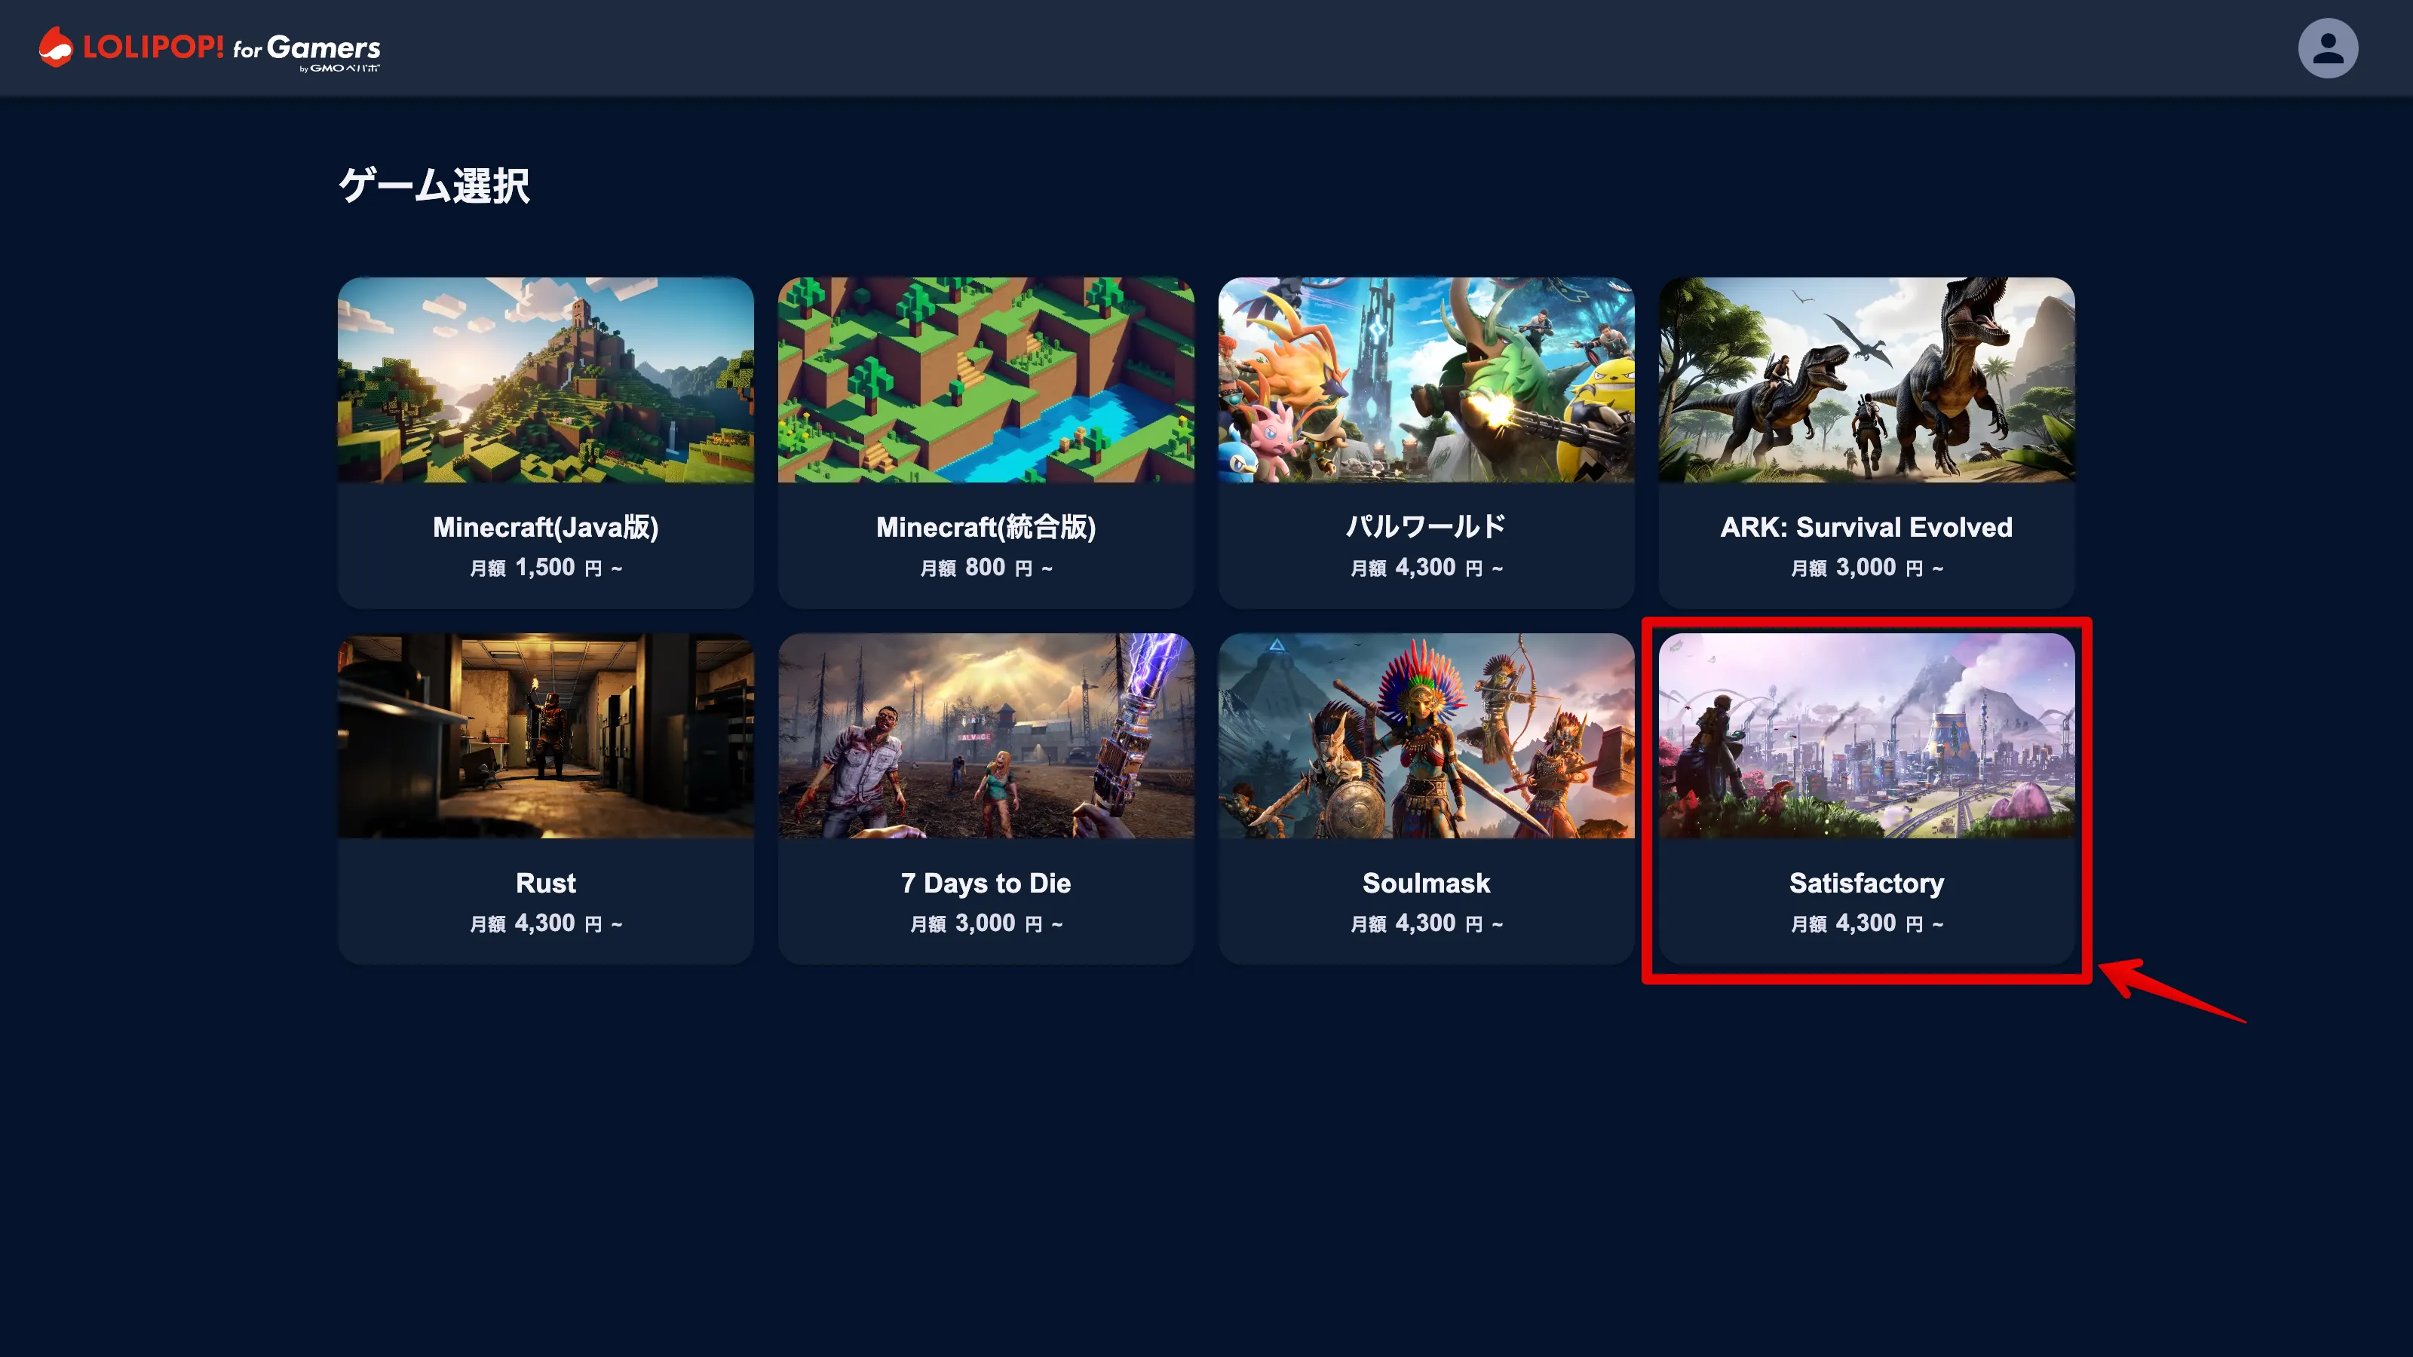2413x1357 pixels.
Task: Click the 月額 4,300 円 price under Soulmask
Action: pos(1426,924)
